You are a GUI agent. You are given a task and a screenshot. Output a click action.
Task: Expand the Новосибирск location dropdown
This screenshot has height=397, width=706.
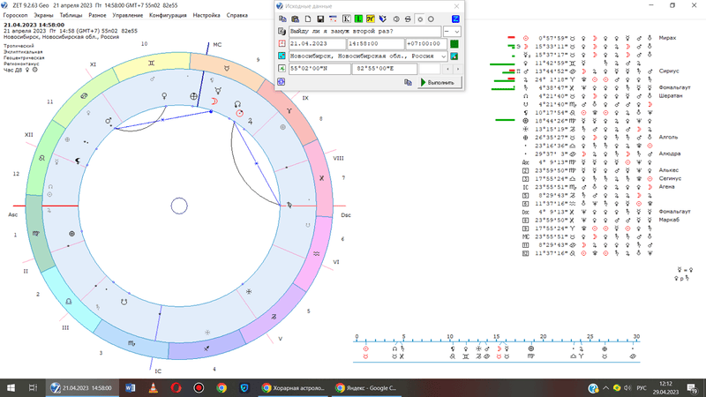coord(443,56)
